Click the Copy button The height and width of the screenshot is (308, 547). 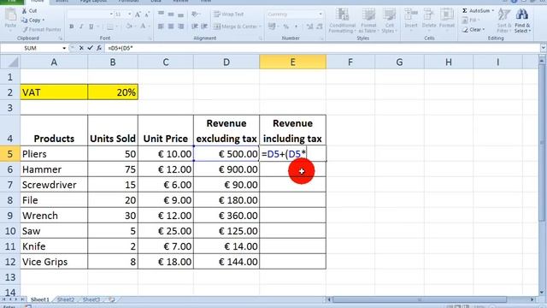[32, 21]
